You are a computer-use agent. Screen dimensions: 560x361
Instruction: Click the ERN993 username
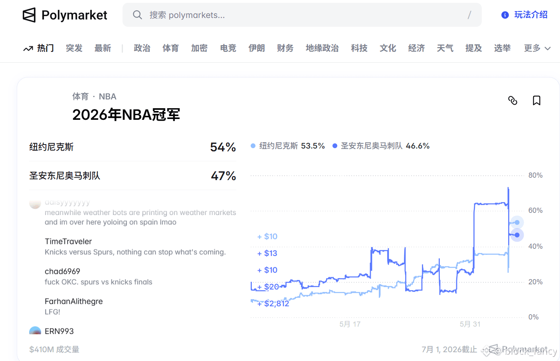[x=59, y=331]
